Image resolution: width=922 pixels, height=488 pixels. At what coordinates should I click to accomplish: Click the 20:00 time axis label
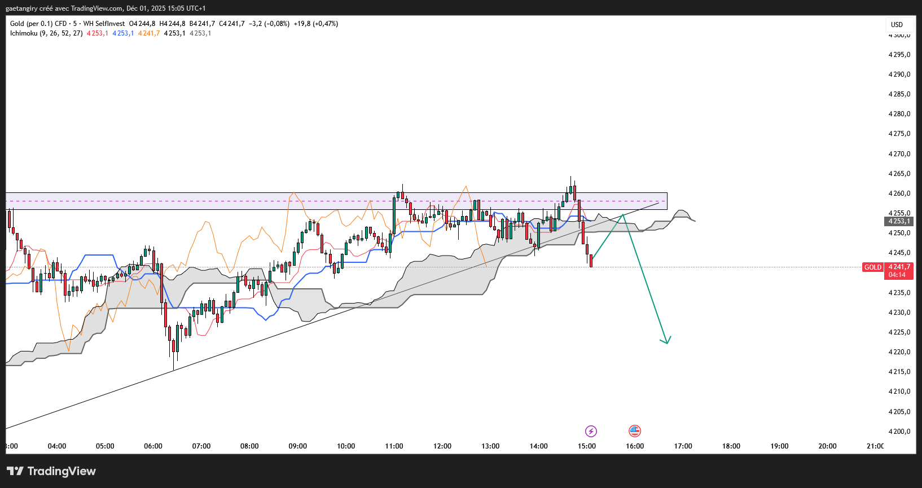pyautogui.click(x=828, y=446)
